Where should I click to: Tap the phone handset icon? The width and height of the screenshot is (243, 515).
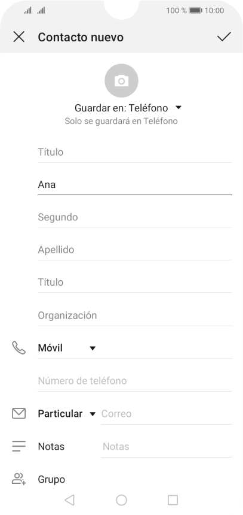click(19, 348)
